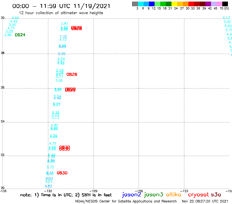This screenshot has width=232, height=204.
Task: Click latitude axis label '30'
Action: (3, 18)
